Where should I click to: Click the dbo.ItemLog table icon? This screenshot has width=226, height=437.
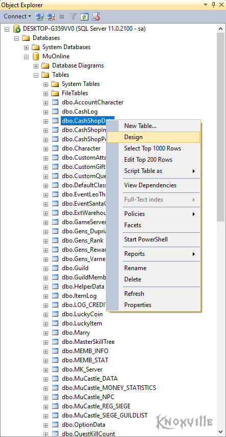pyautogui.click(x=55, y=296)
